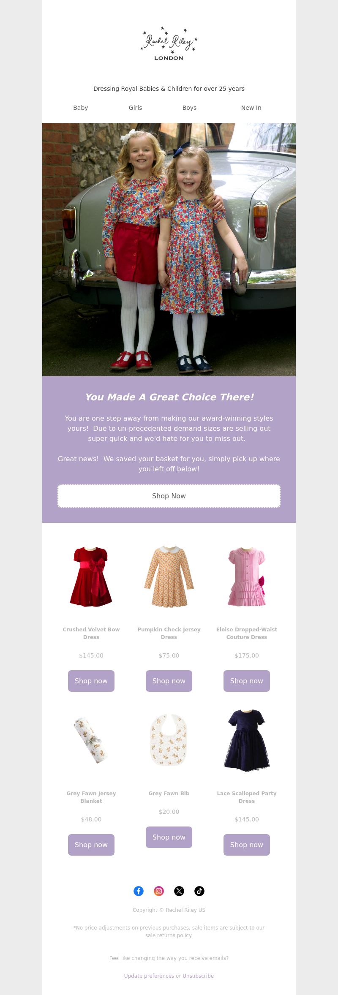Viewport: 338px width, 995px height.
Task: Shop now for Pumpkin Check Jersey Dress
Action: pos(169,681)
